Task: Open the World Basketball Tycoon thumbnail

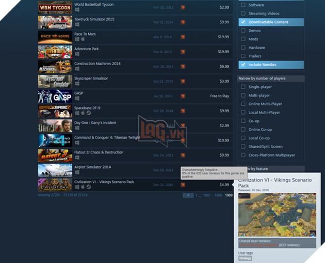Action: pos(55,7)
